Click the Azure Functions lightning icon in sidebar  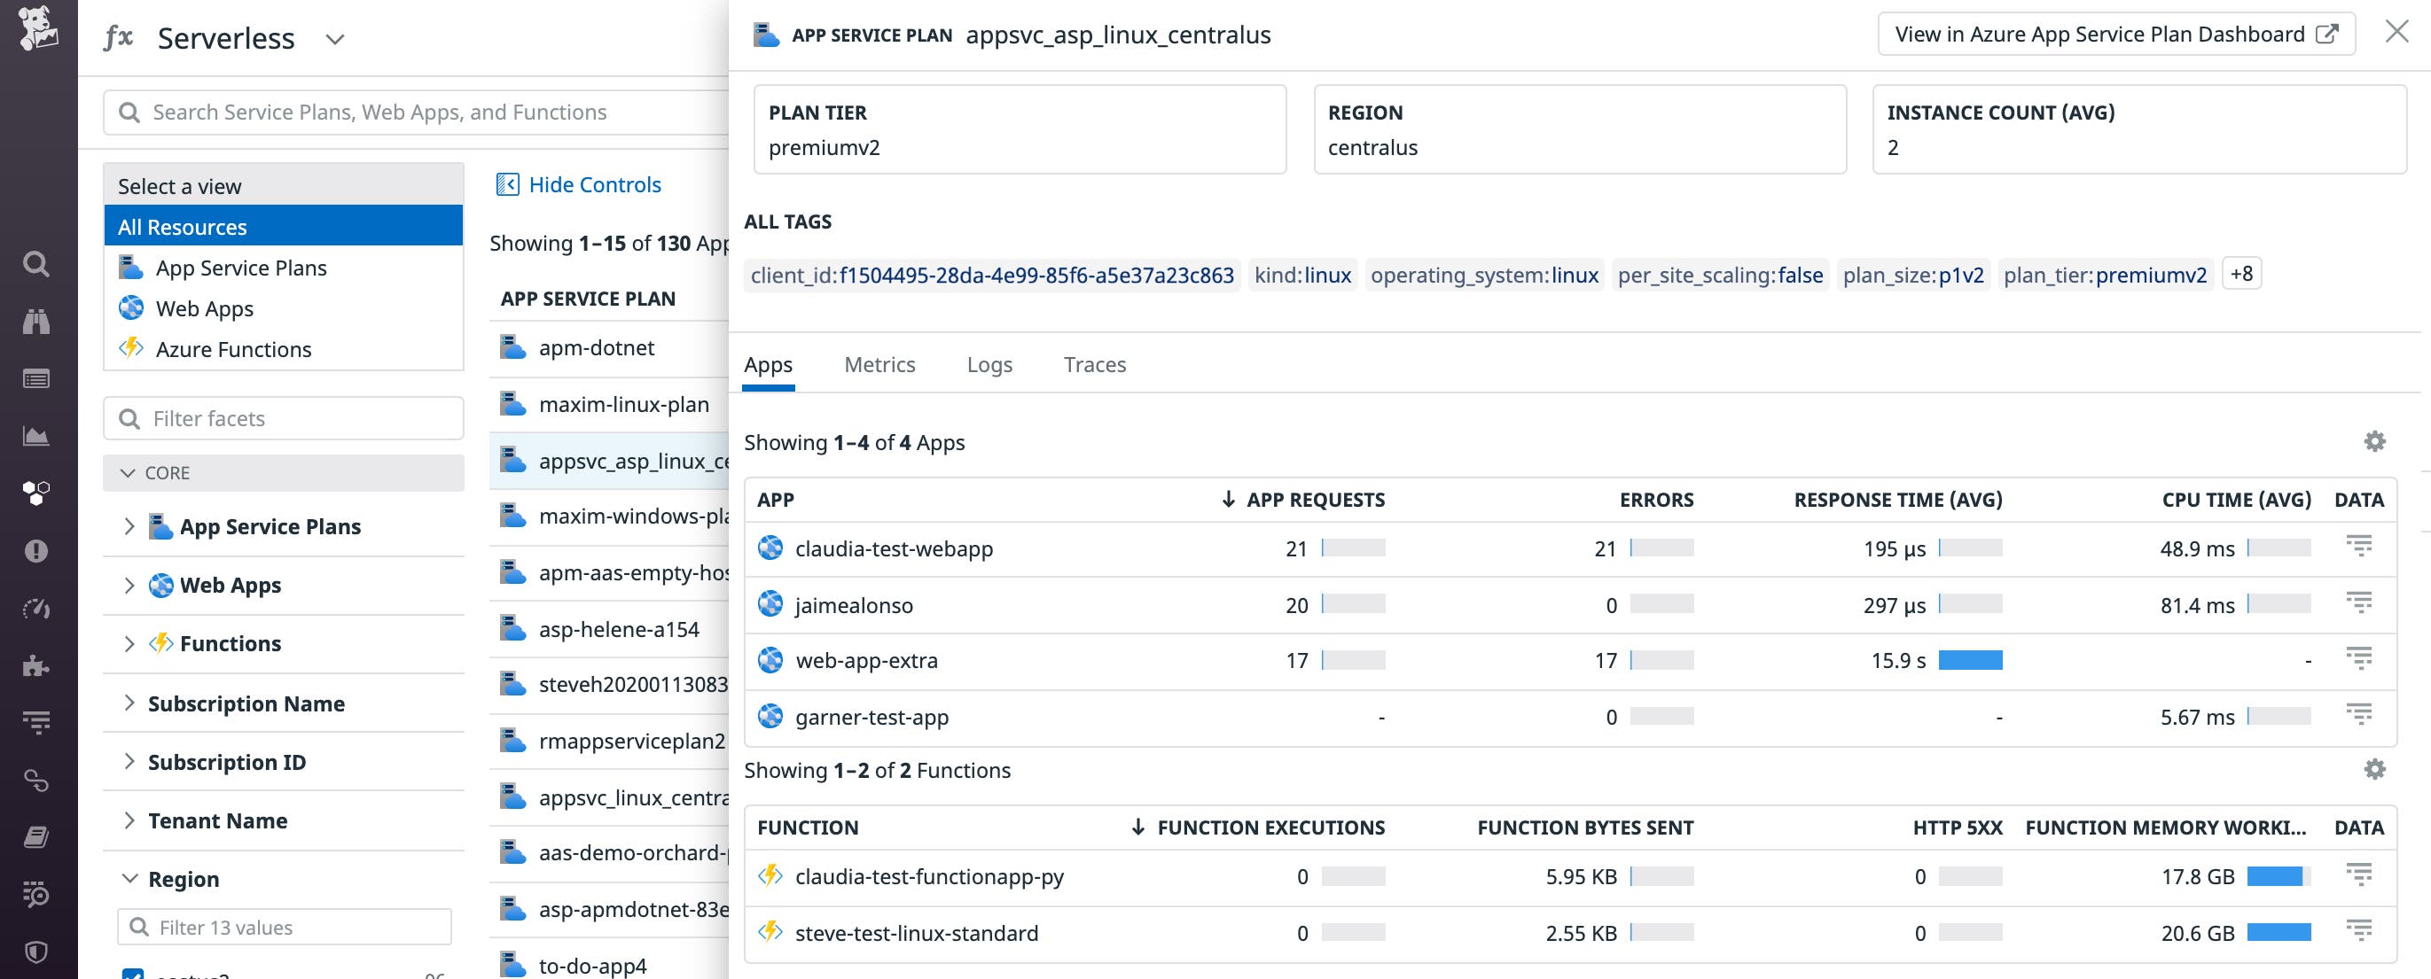[x=132, y=348]
